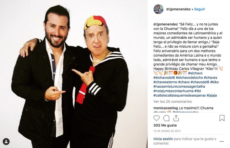View monicacoellog commenter profile
Screen dimensions: 230x148
166,108
